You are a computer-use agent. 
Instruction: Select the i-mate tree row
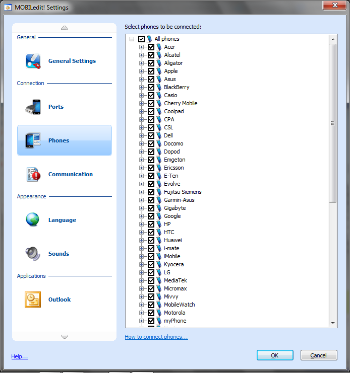tap(171, 248)
